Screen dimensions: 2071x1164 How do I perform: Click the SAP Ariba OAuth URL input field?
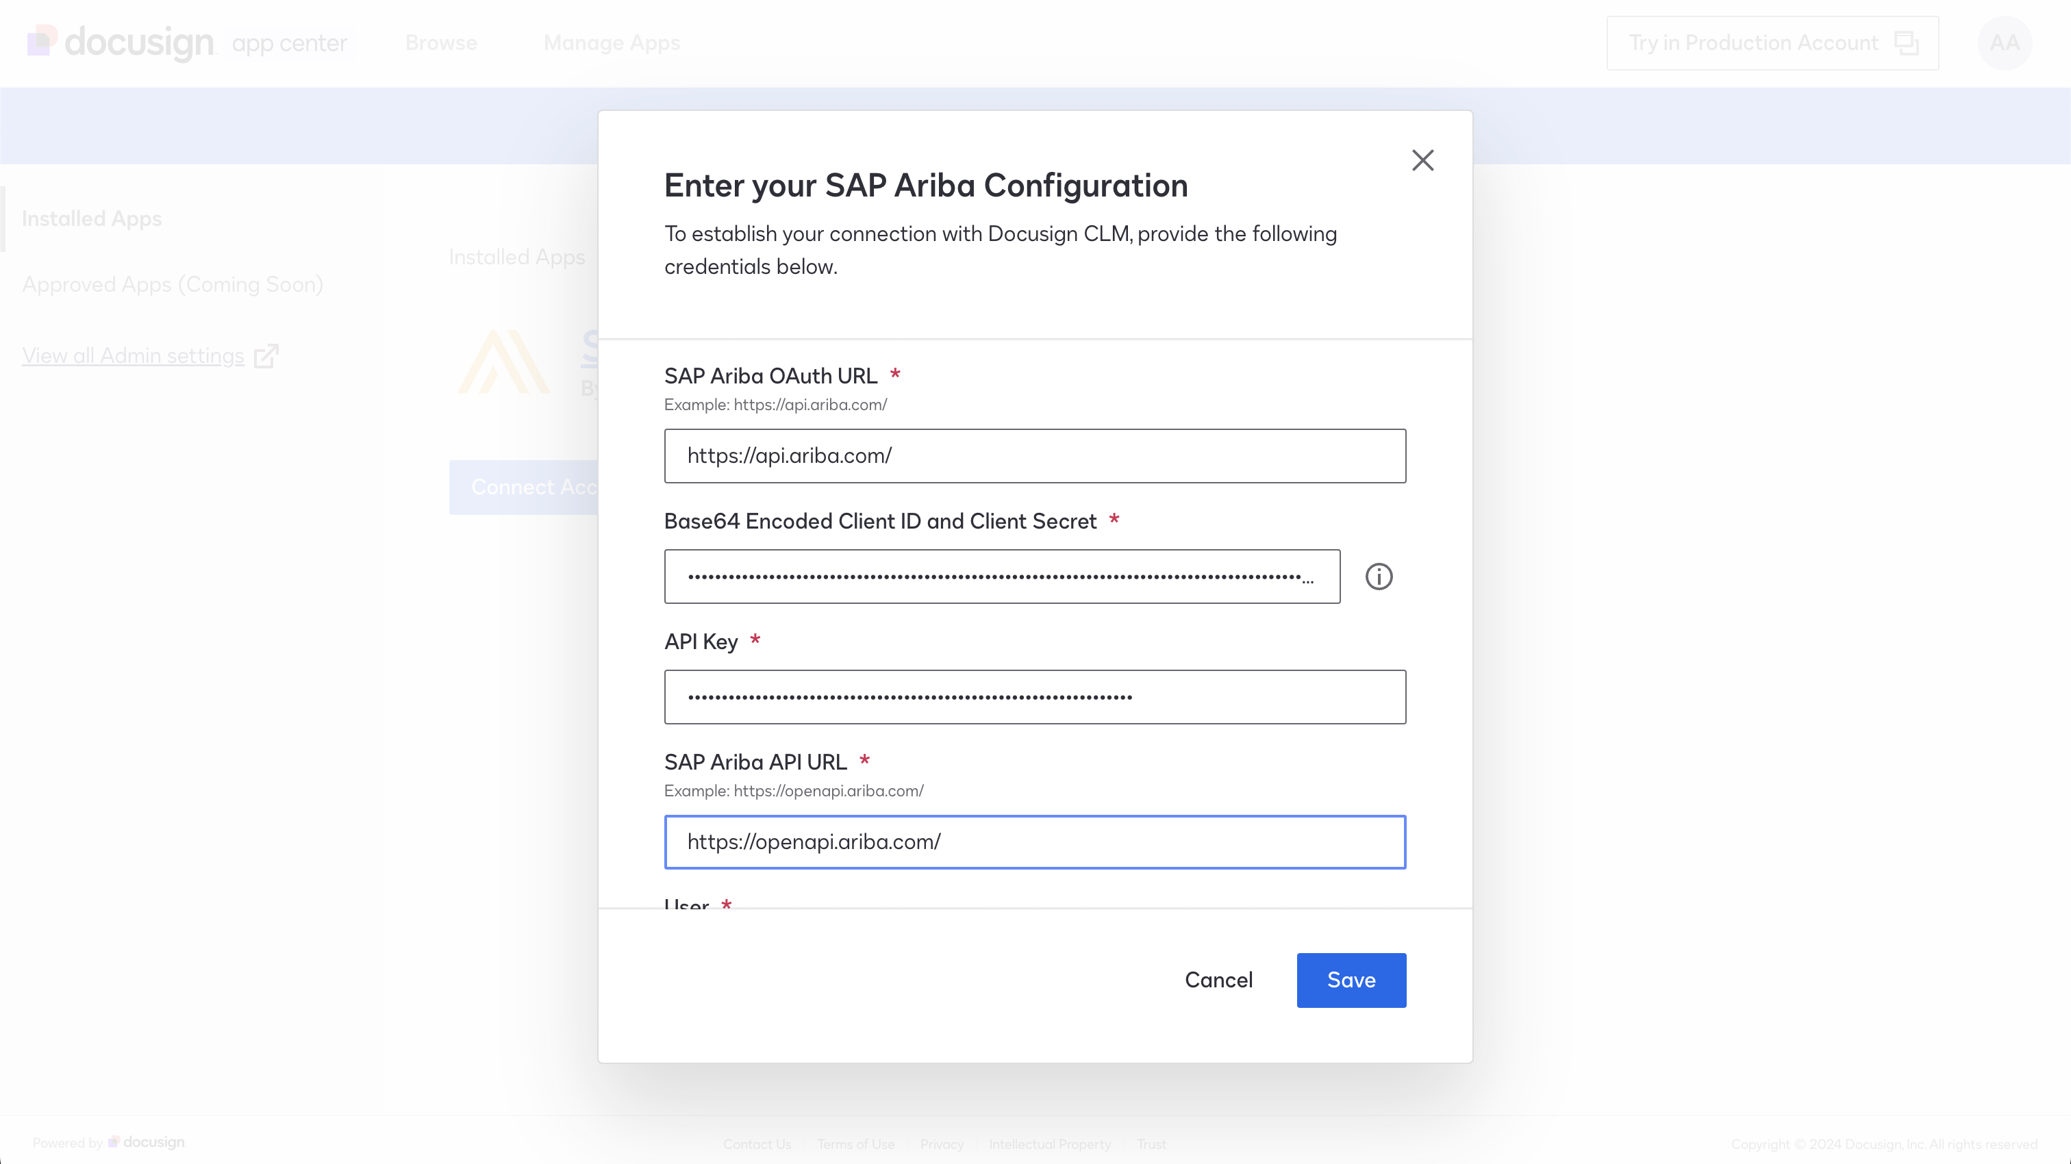1035,456
